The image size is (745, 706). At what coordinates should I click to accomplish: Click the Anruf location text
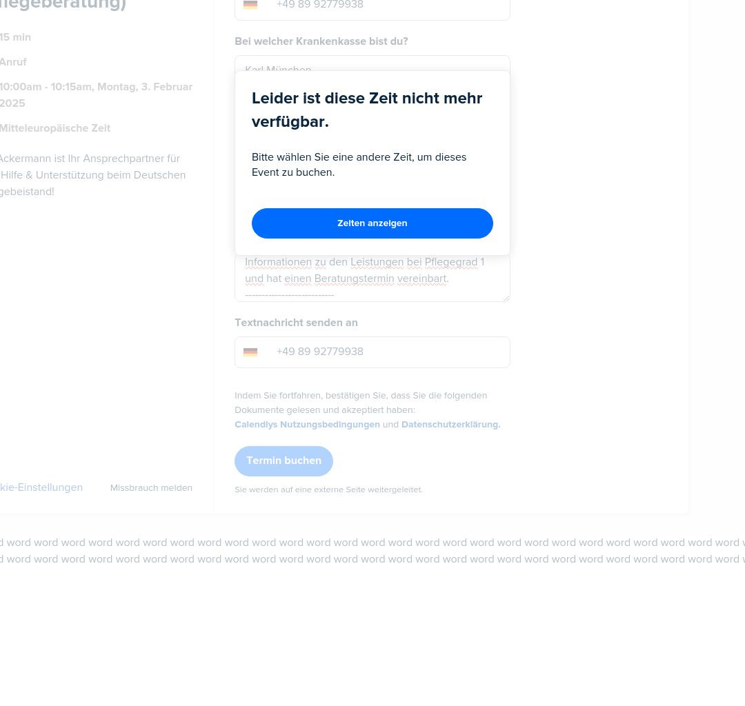click(x=13, y=62)
